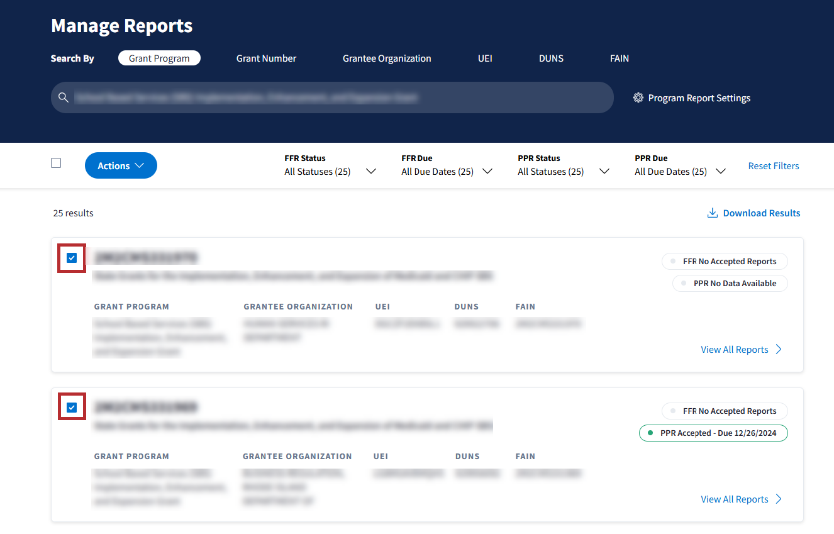Click the green PPR Accepted status badge
This screenshot has height=534, width=834.
coord(713,433)
